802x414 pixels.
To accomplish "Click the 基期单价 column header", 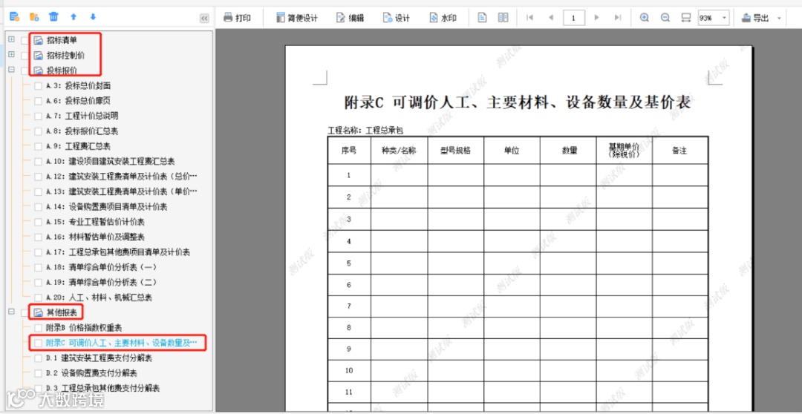I will pyautogui.click(x=624, y=151).
